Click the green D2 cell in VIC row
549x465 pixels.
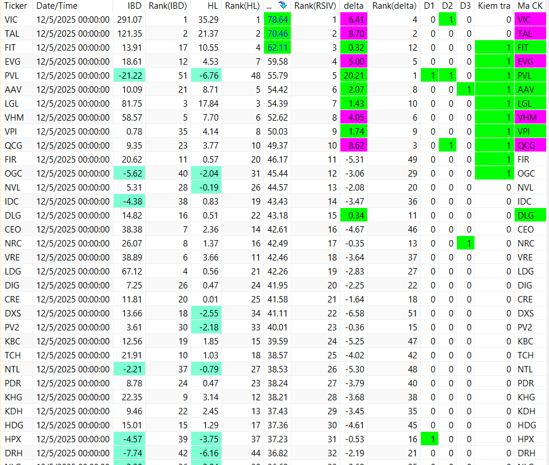[x=448, y=20]
